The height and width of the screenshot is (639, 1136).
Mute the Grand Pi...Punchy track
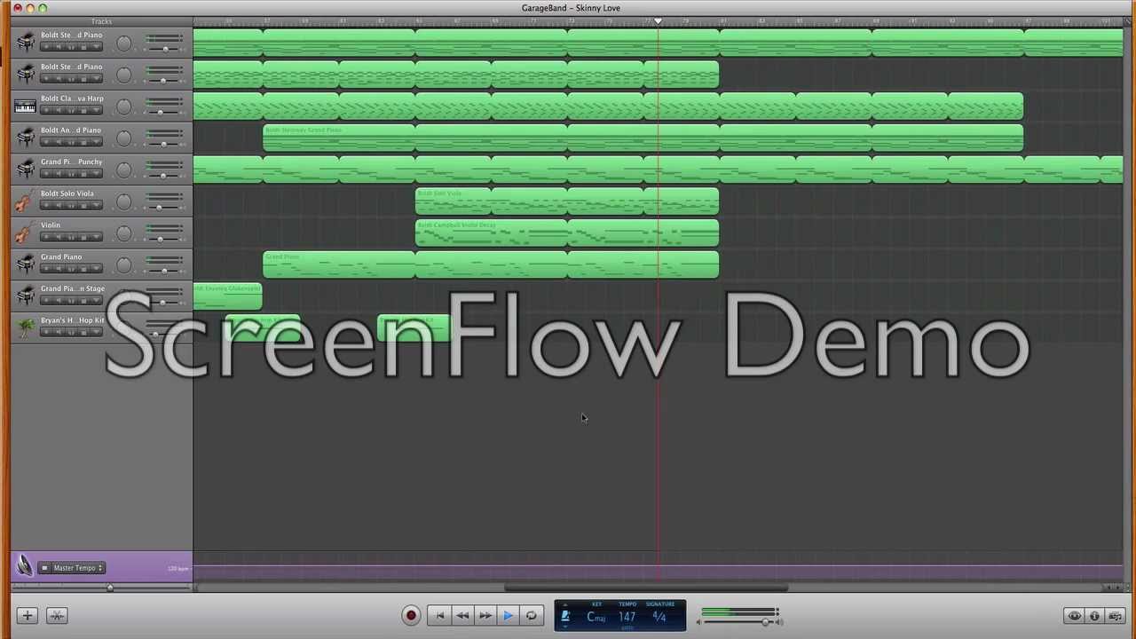(59, 173)
